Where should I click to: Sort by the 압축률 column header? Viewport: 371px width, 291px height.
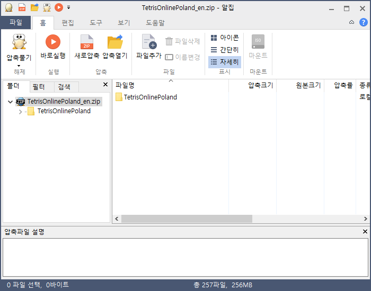click(x=340, y=85)
